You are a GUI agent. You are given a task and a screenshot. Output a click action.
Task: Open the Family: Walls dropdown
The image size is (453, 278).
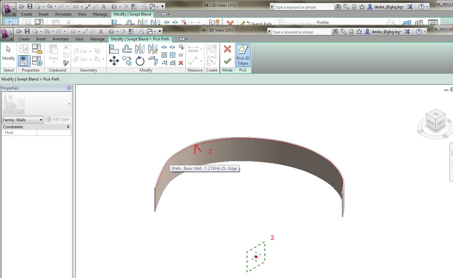[23, 120]
